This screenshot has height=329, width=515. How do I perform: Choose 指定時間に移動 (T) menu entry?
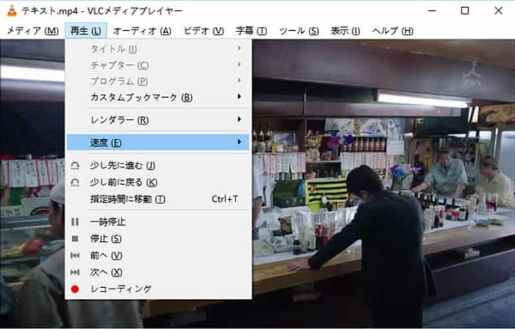click(x=158, y=200)
